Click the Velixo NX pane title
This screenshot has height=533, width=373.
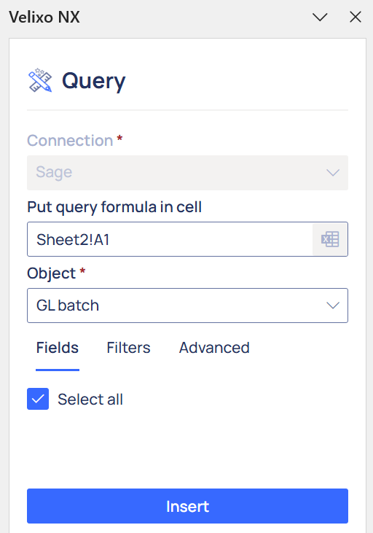[x=44, y=17]
